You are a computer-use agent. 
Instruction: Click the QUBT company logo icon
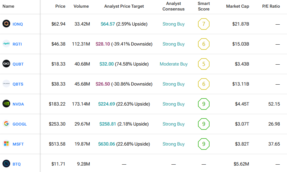click(6, 64)
